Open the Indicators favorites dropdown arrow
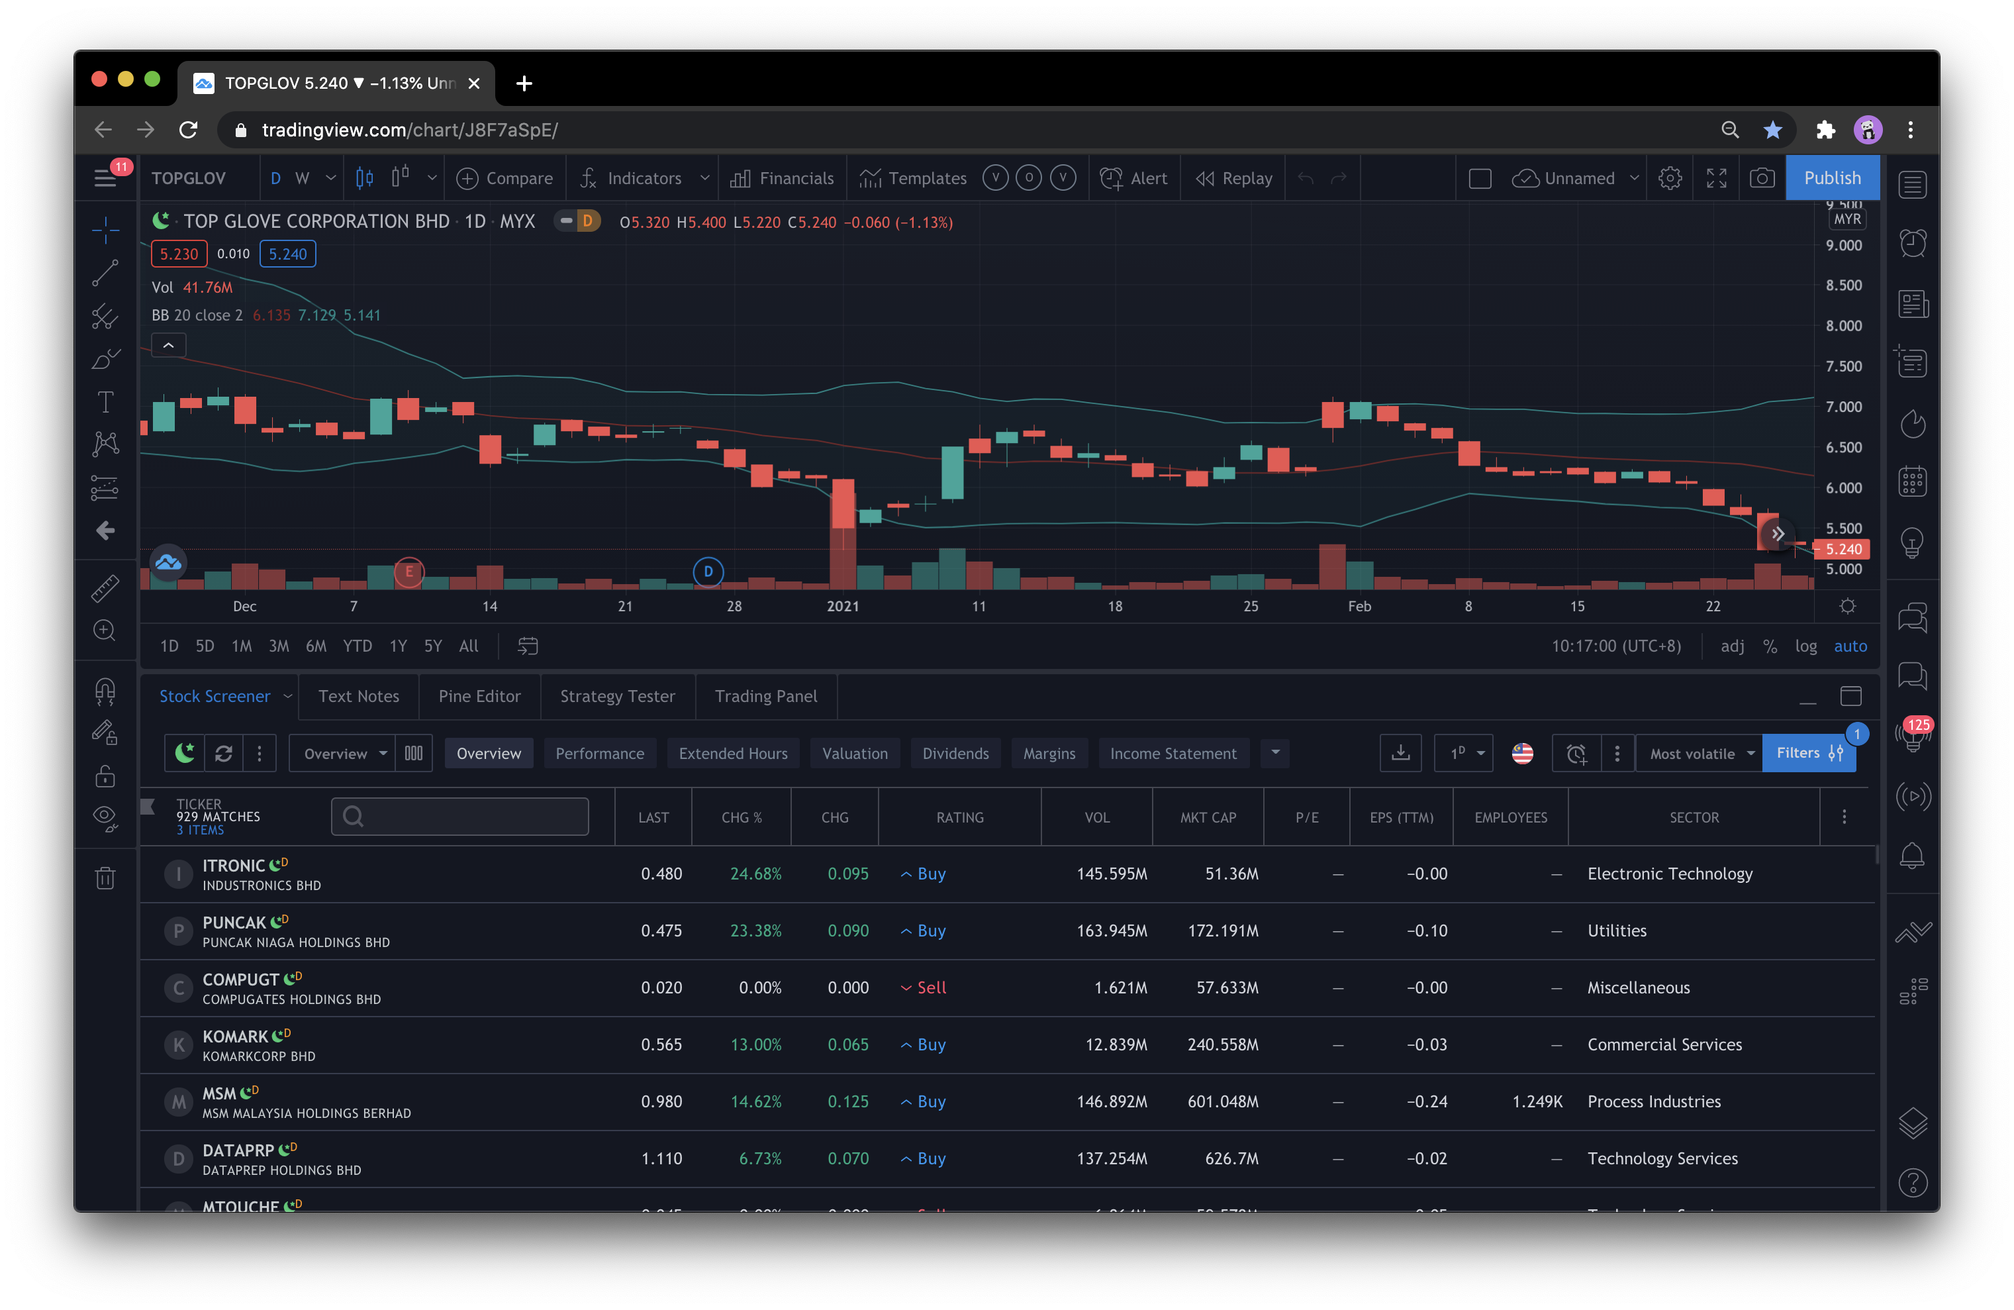The height and width of the screenshot is (1310, 2014). [x=705, y=177]
